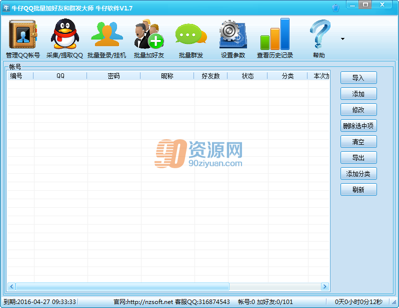Expand toolbar overflow dropdown arrow
Image resolution: width=399 pixels, height=308 pixels.
[342, 39]
